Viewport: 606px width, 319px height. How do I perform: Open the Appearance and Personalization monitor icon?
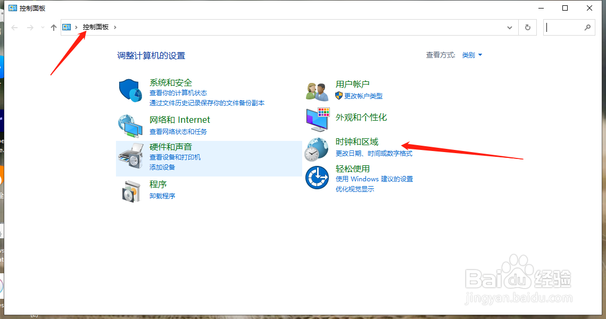[x=318, y=119]
